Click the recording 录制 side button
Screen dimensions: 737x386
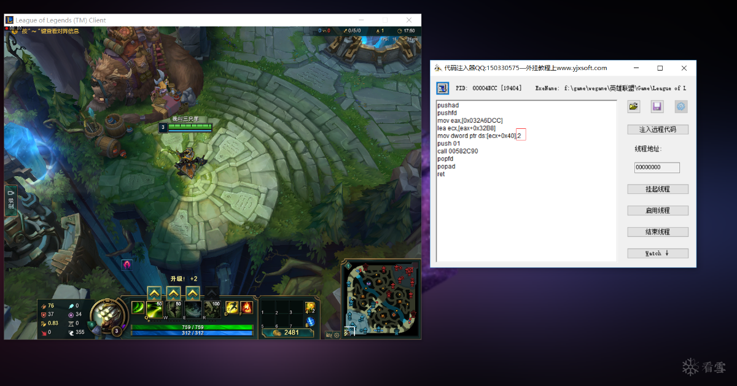click(10, 200)
